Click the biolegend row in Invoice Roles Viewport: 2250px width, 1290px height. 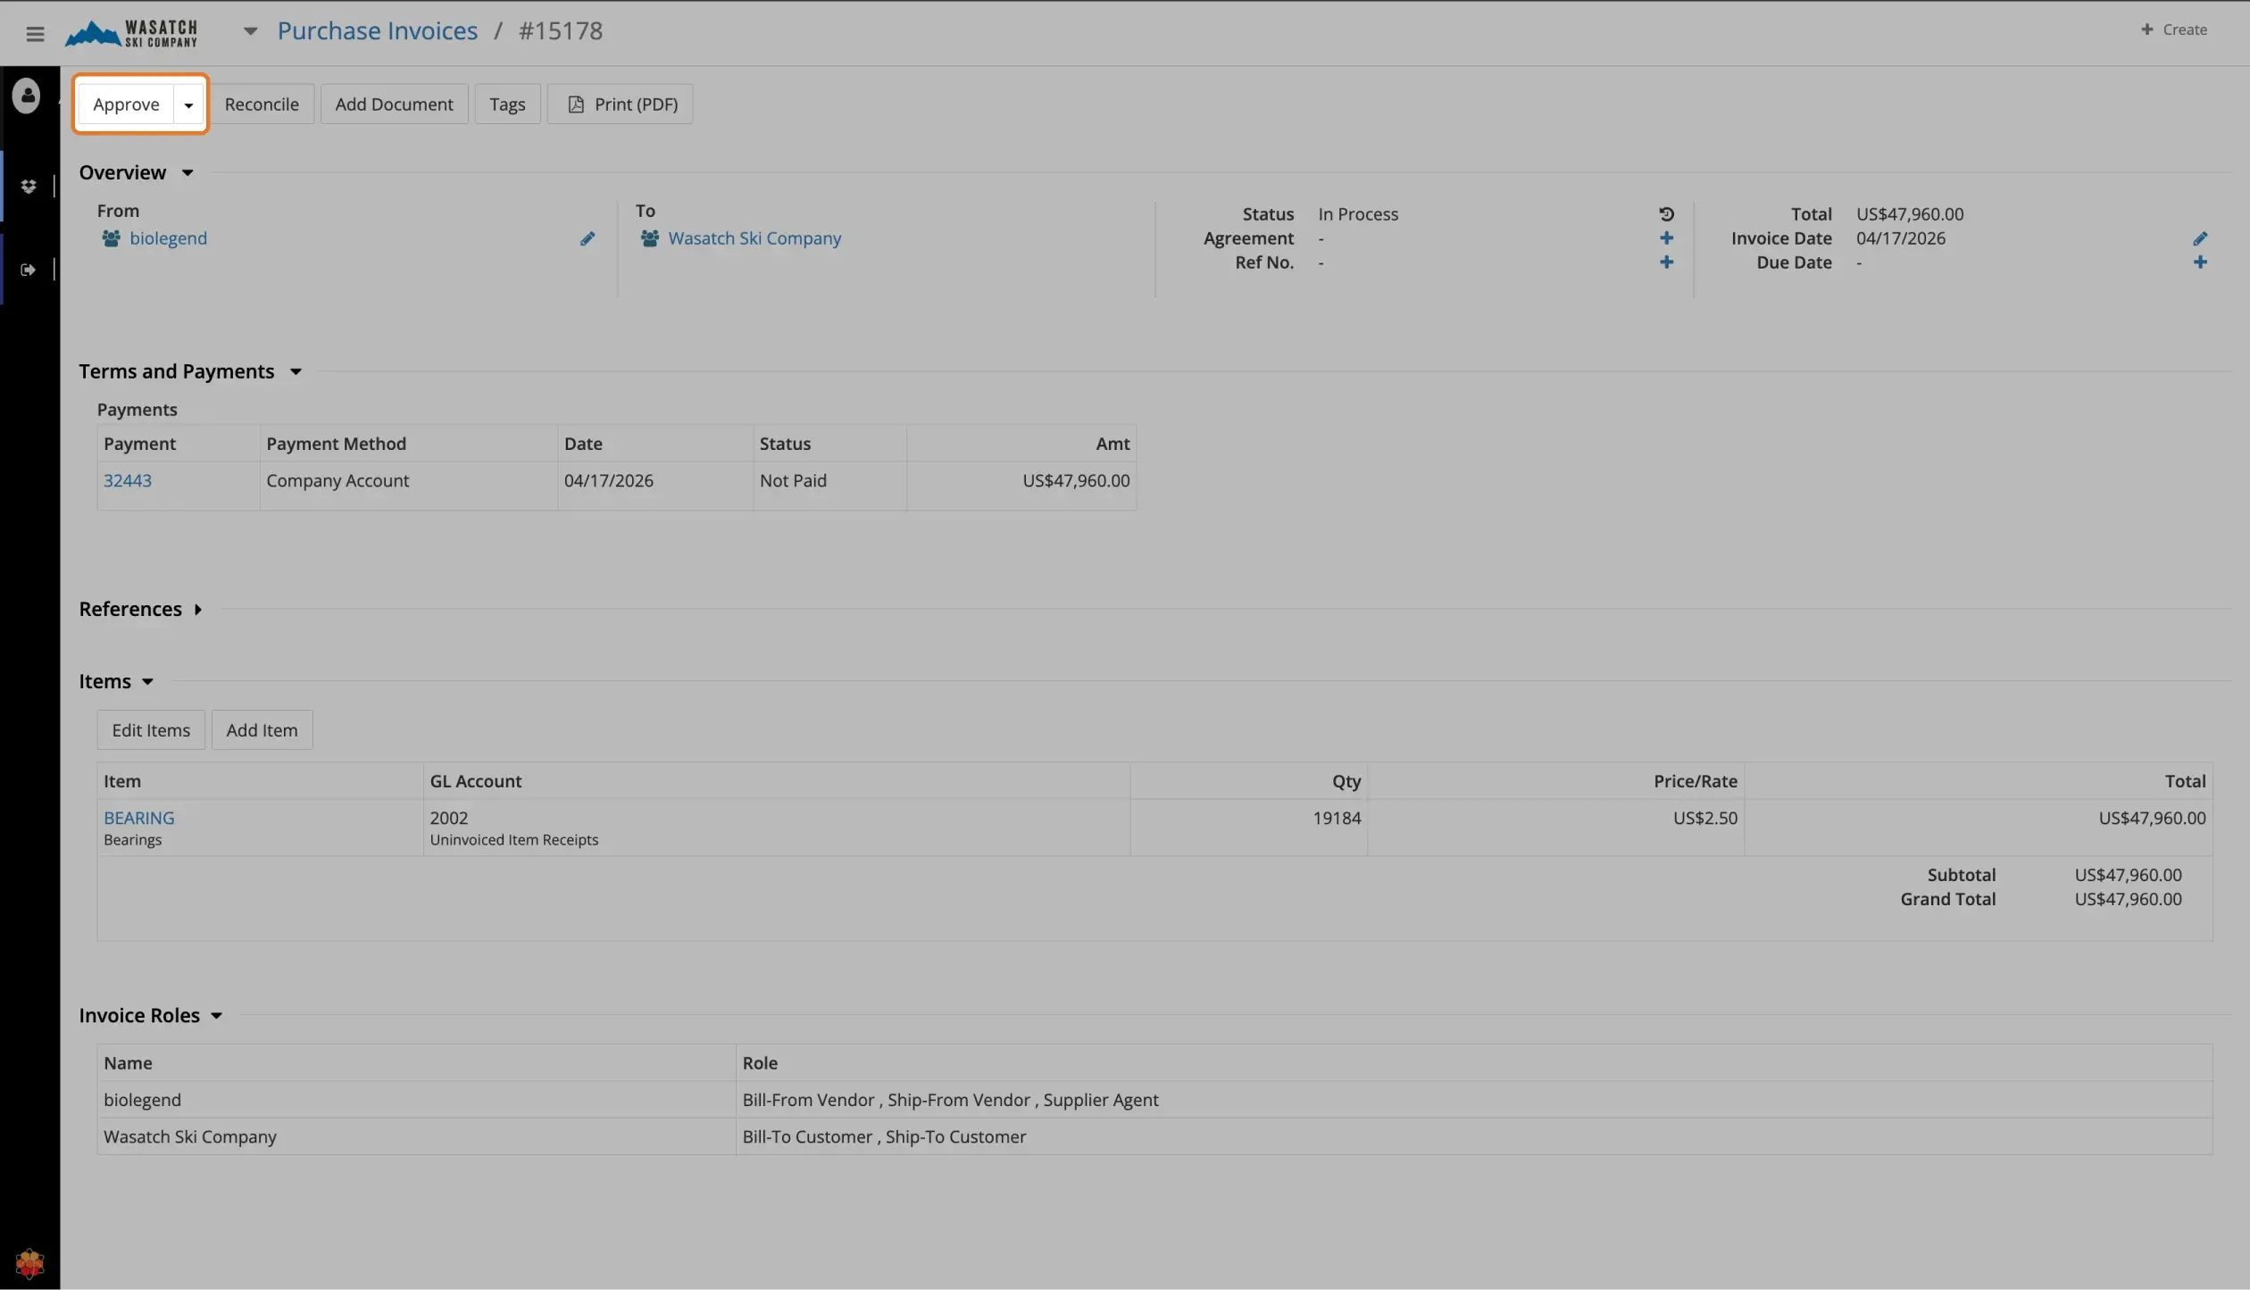(x=1154, y=1100)
